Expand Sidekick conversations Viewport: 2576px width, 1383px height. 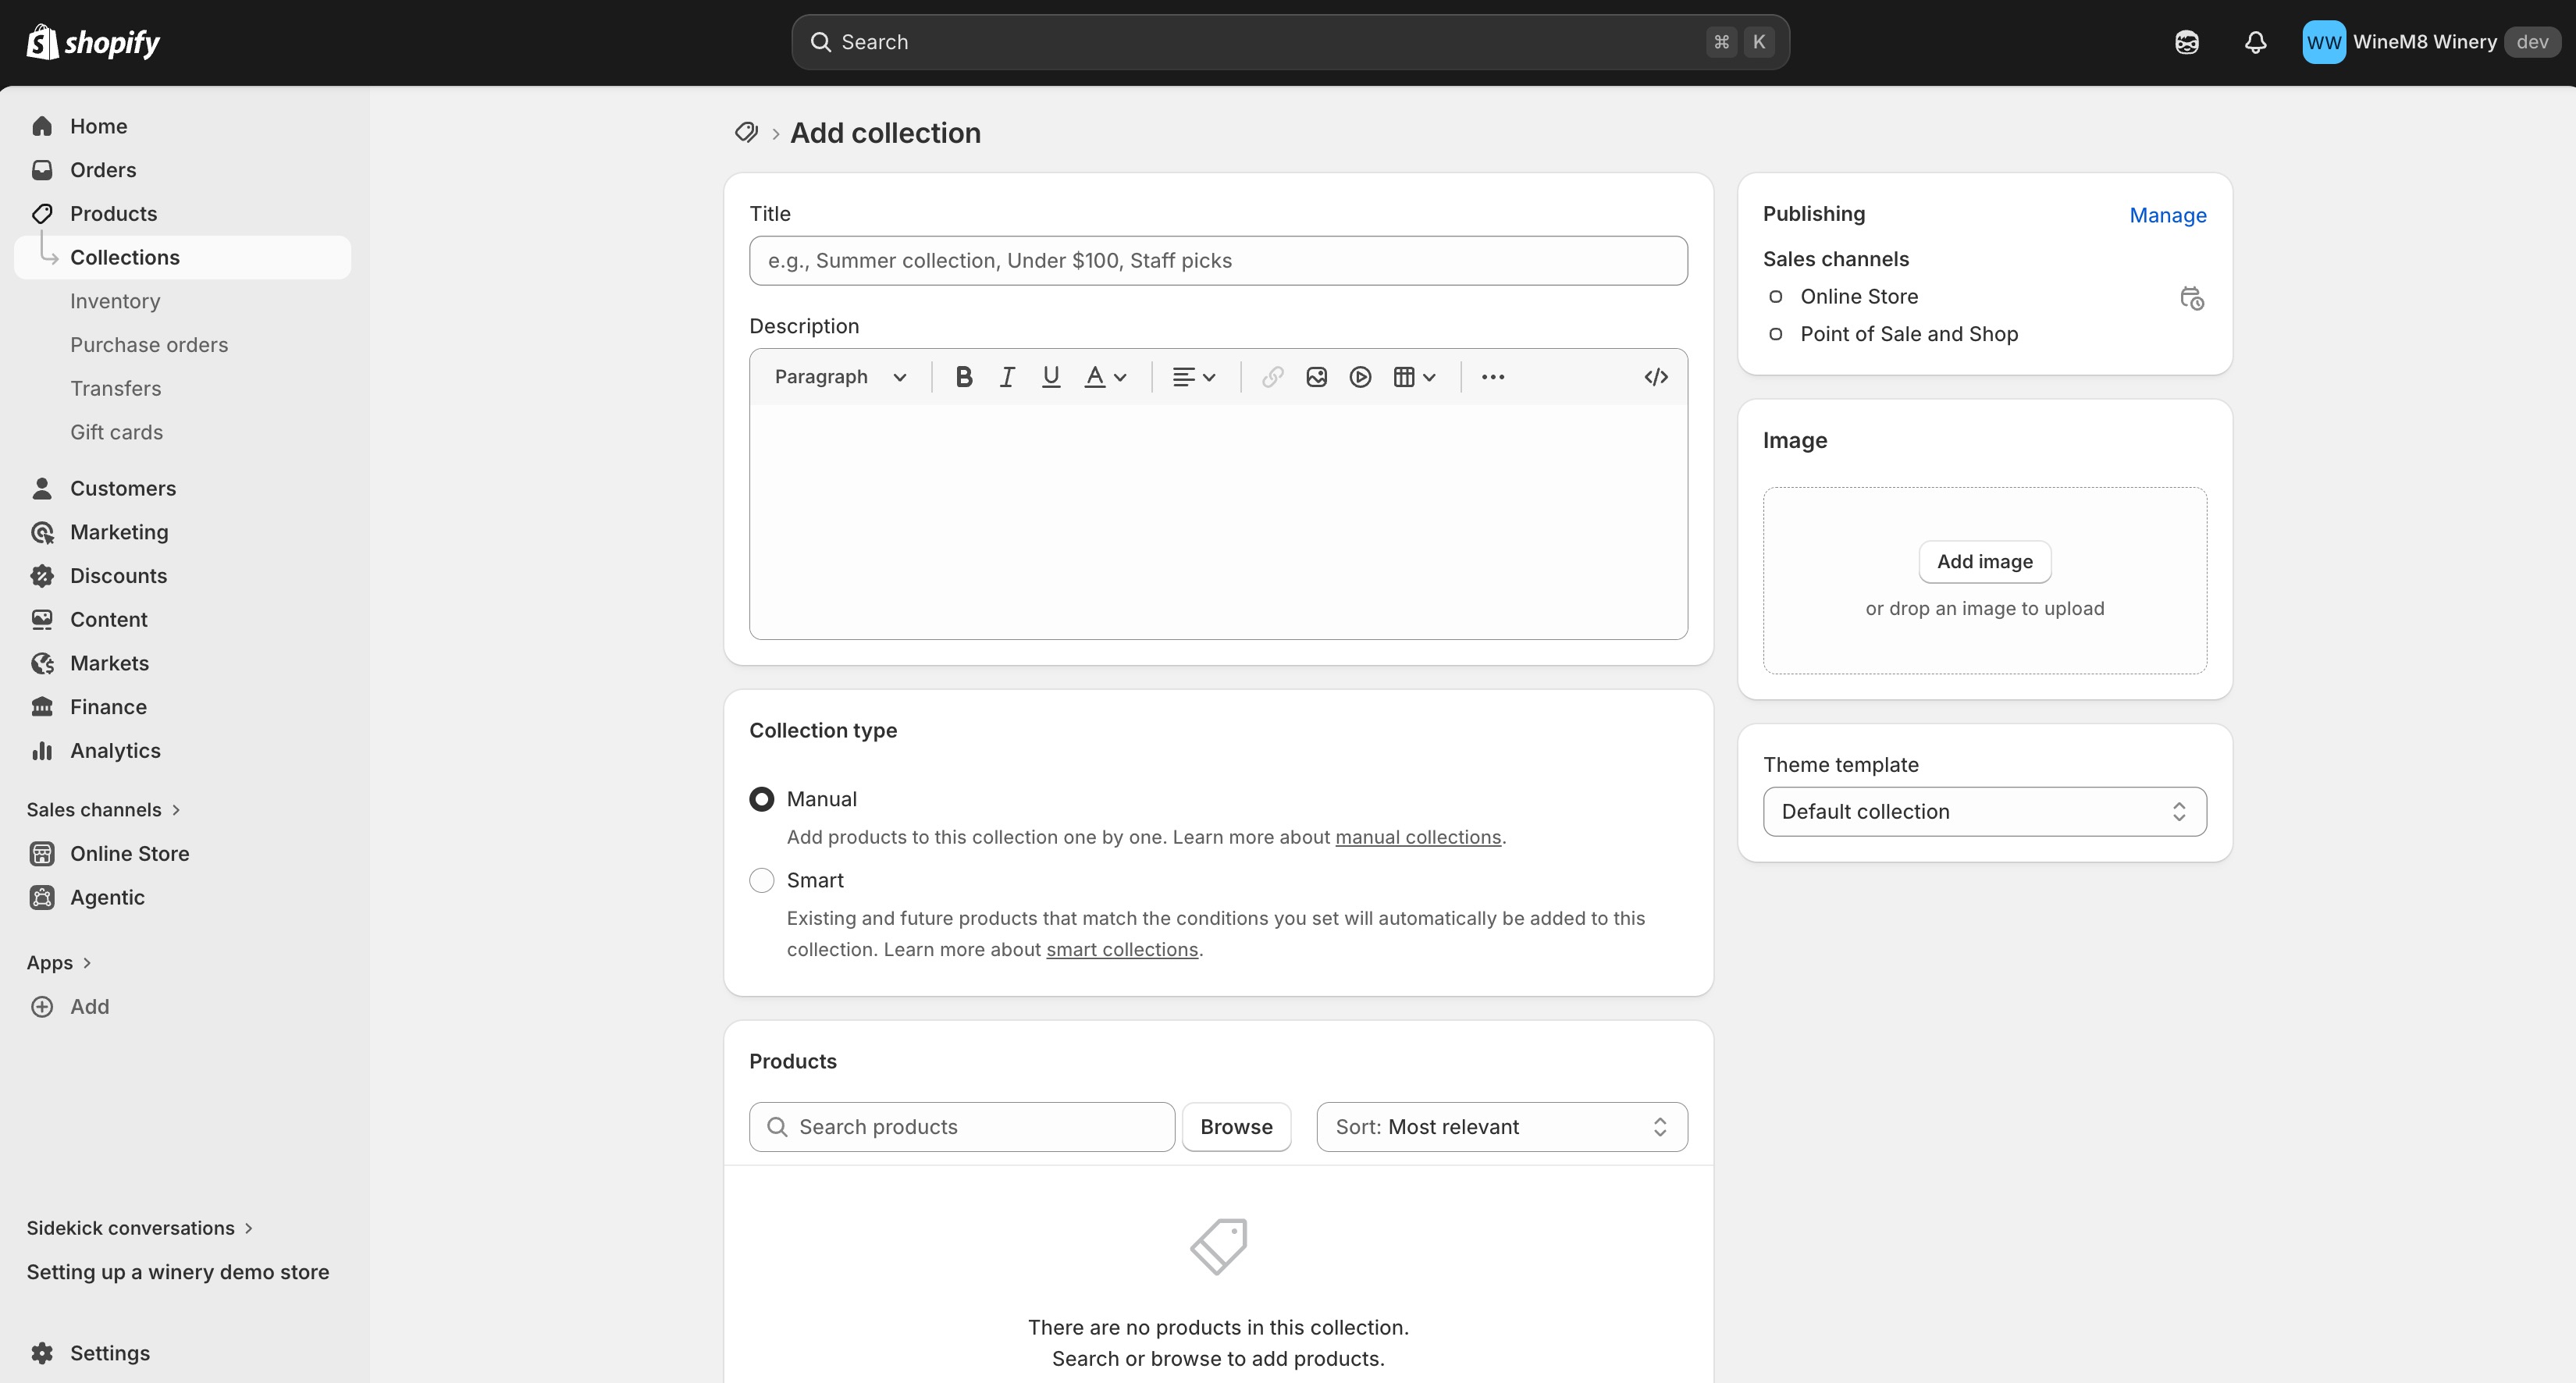(140, 1228)
